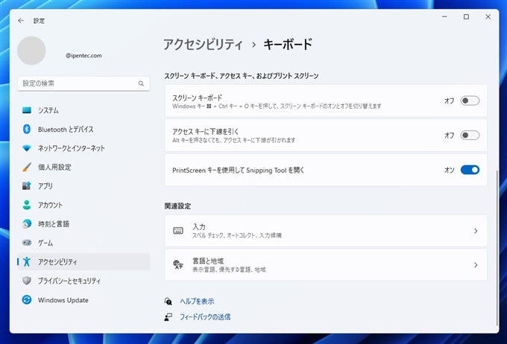507x344 pixels.
Task: Open ヘルプを表示 link
Action: 197,302
